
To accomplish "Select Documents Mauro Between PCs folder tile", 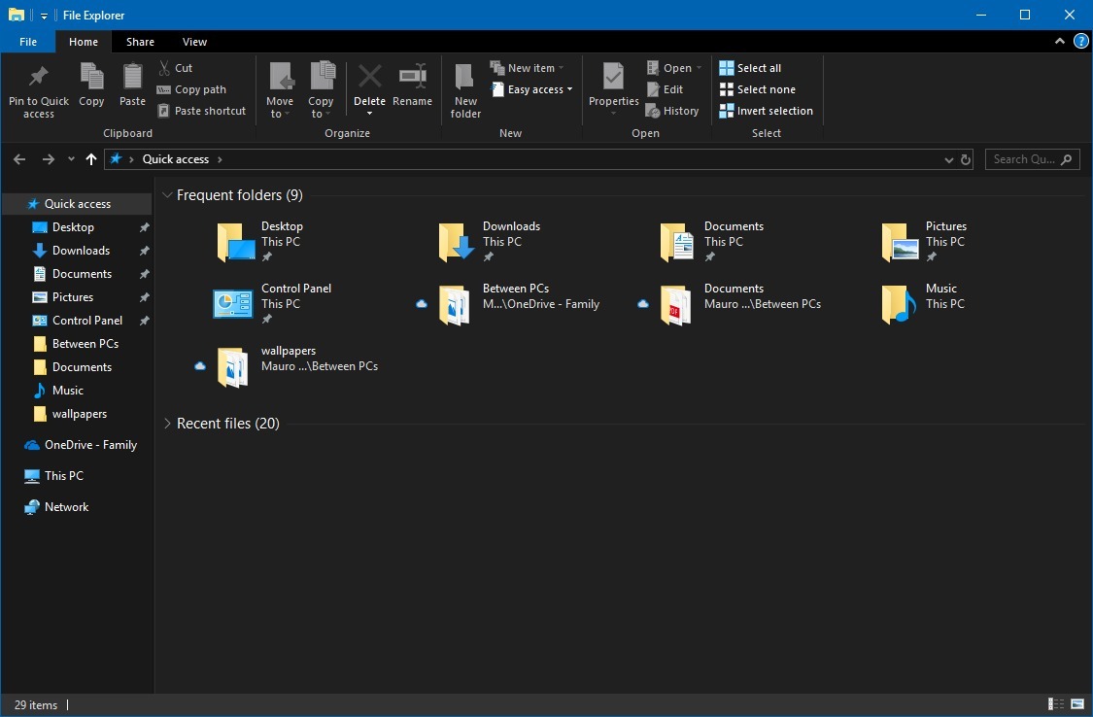I will 730,304.
